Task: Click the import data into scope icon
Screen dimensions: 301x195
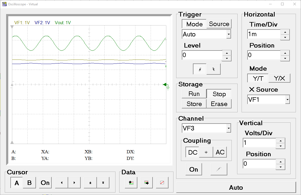Action: 131,183
